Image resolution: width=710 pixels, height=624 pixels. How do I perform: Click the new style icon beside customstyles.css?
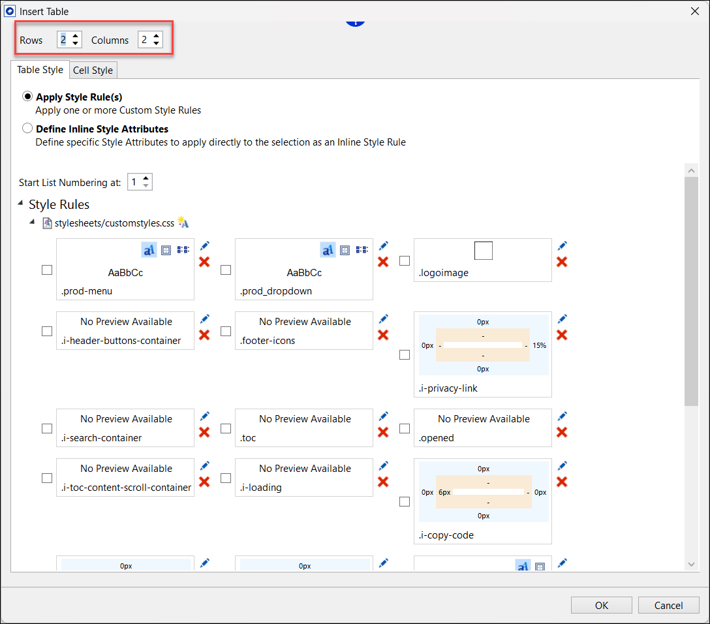[183, 223]
